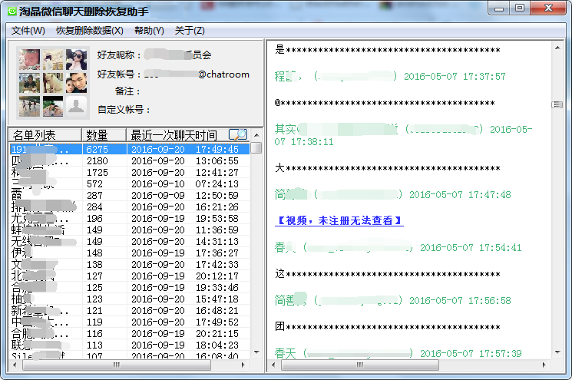Select the row dated 2016-09-20 11:36:59
The height and width of the screenshot is (380, 572).
pyautogui.click(x=130, y=230)
